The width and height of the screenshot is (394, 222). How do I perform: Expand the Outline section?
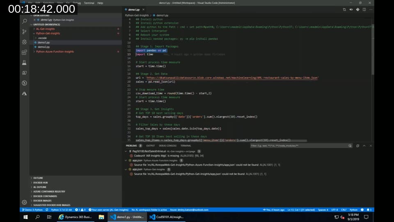click(38, 178)
